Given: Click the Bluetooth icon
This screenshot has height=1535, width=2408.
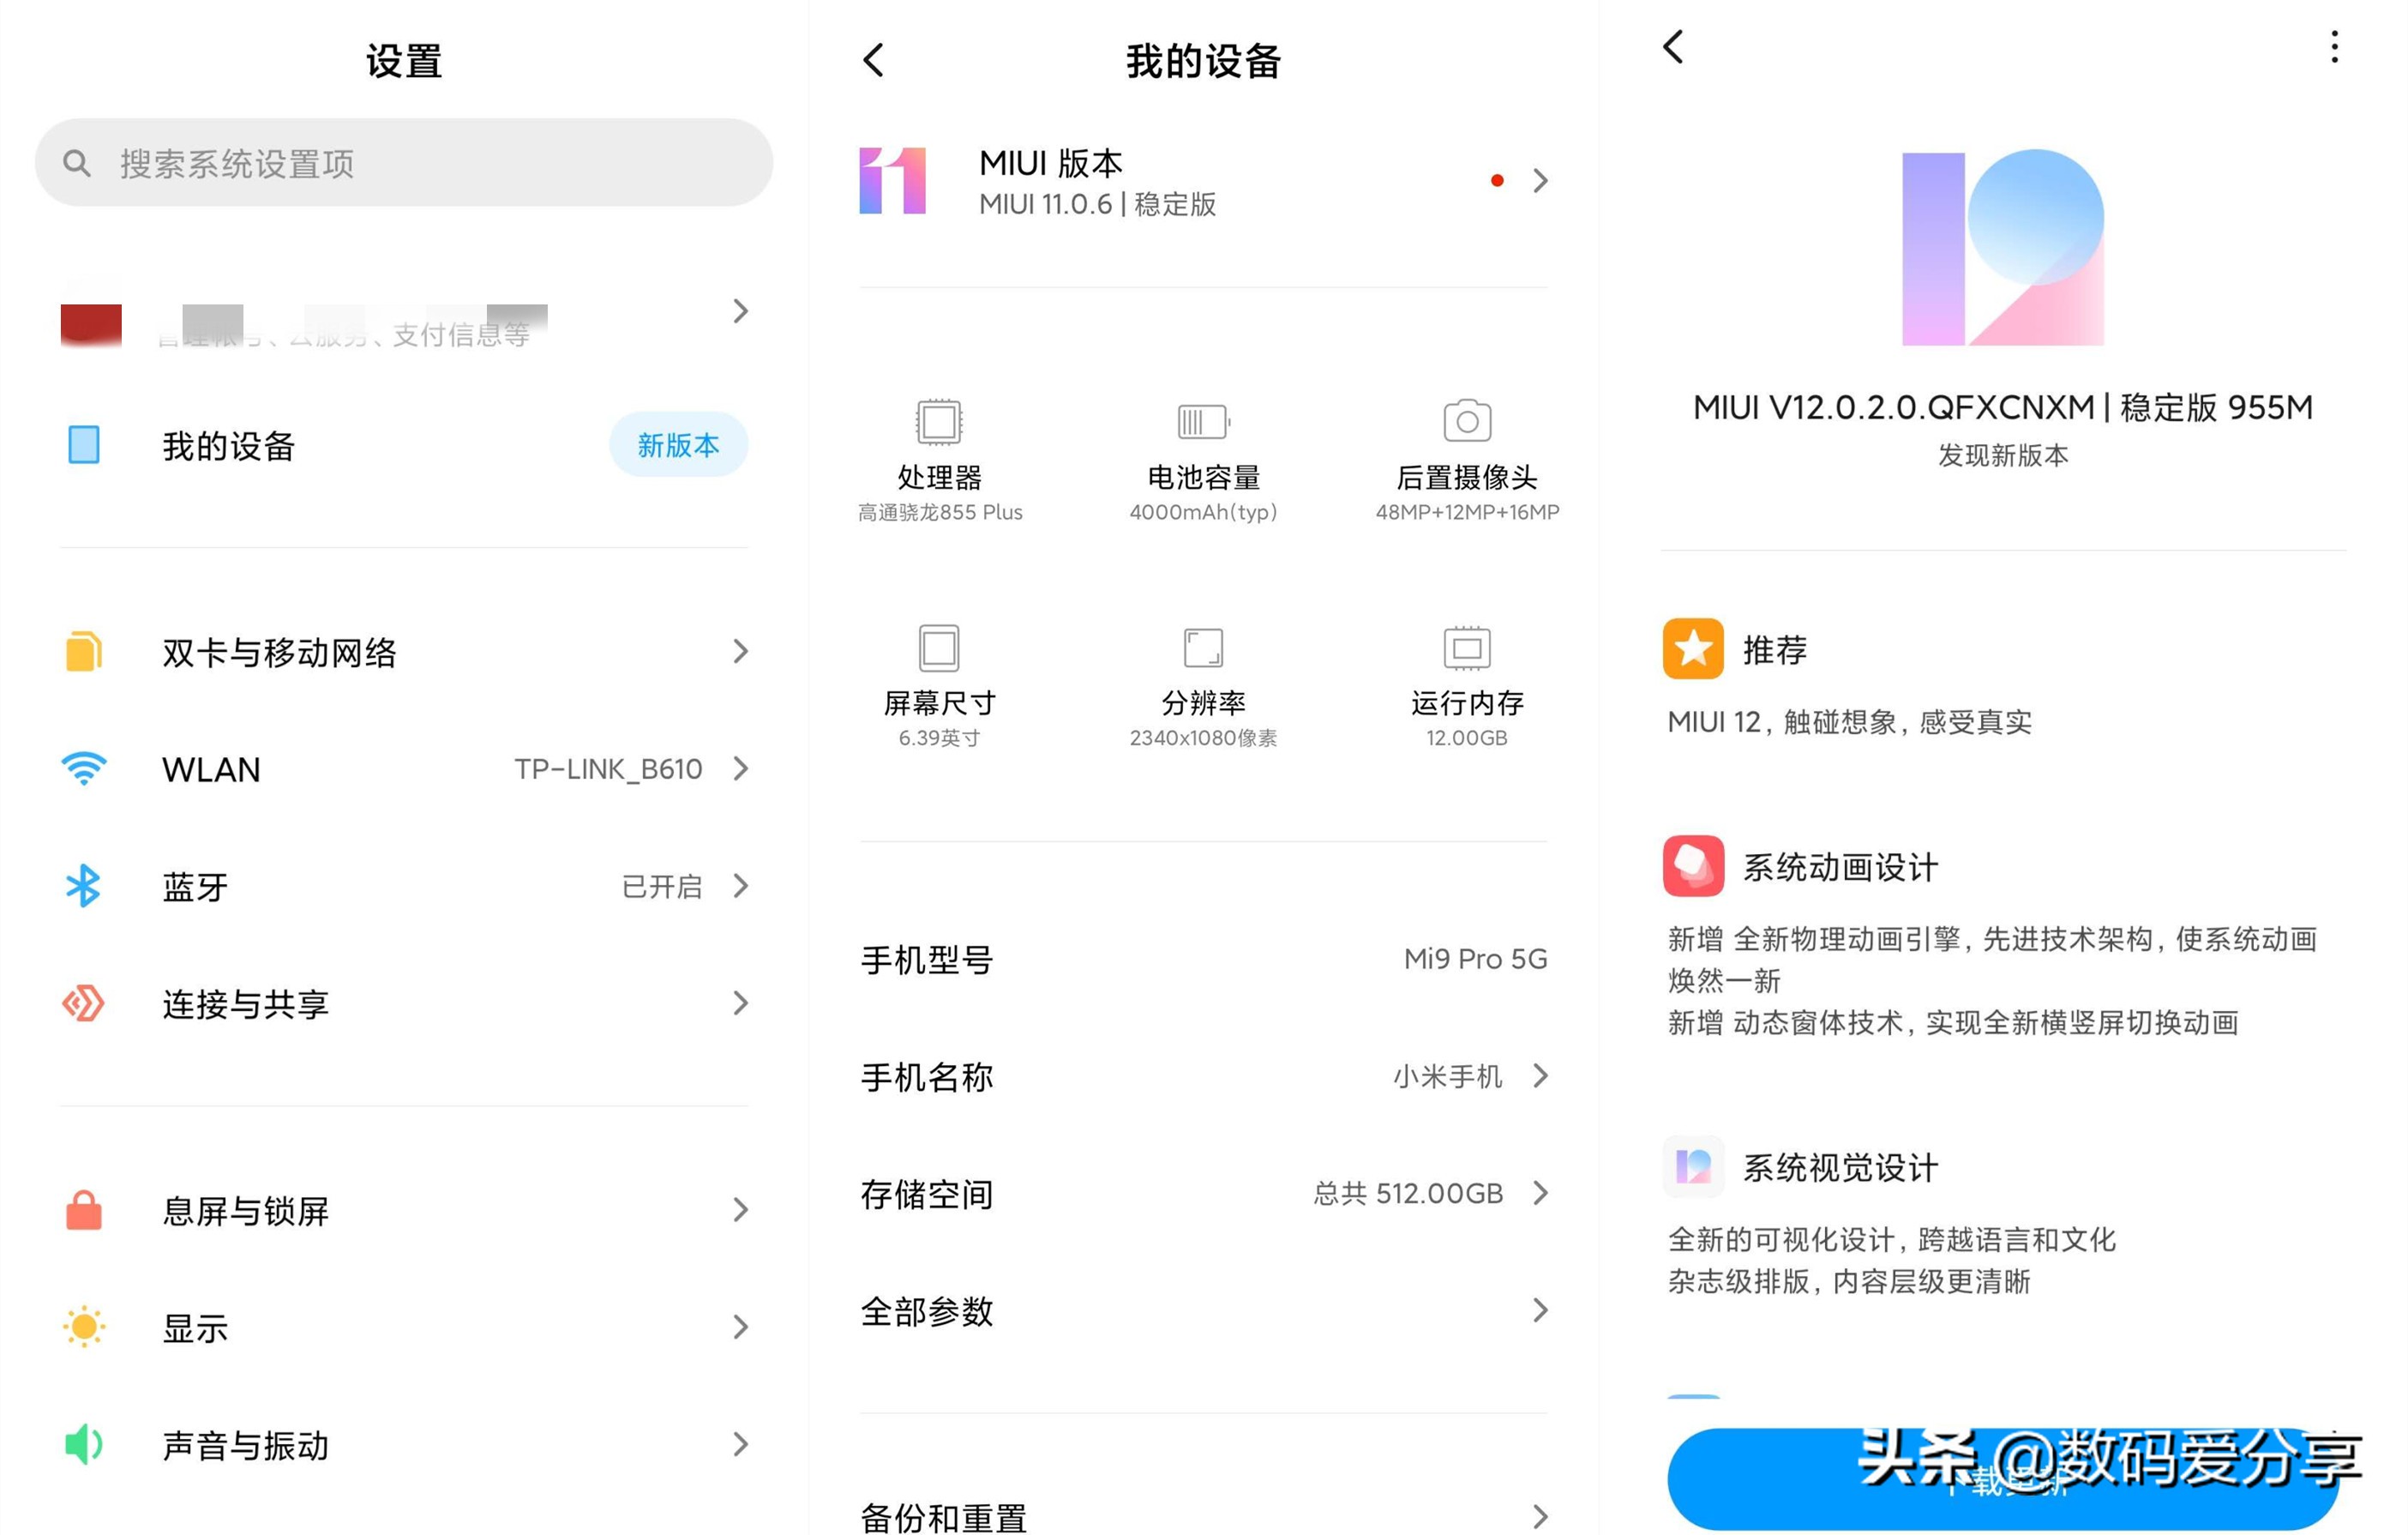Looking at the screenshot, I should click(x=84, y=886).
